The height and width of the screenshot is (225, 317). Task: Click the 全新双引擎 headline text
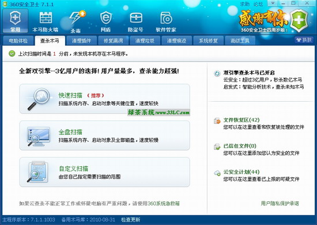[x=99, y=71]
